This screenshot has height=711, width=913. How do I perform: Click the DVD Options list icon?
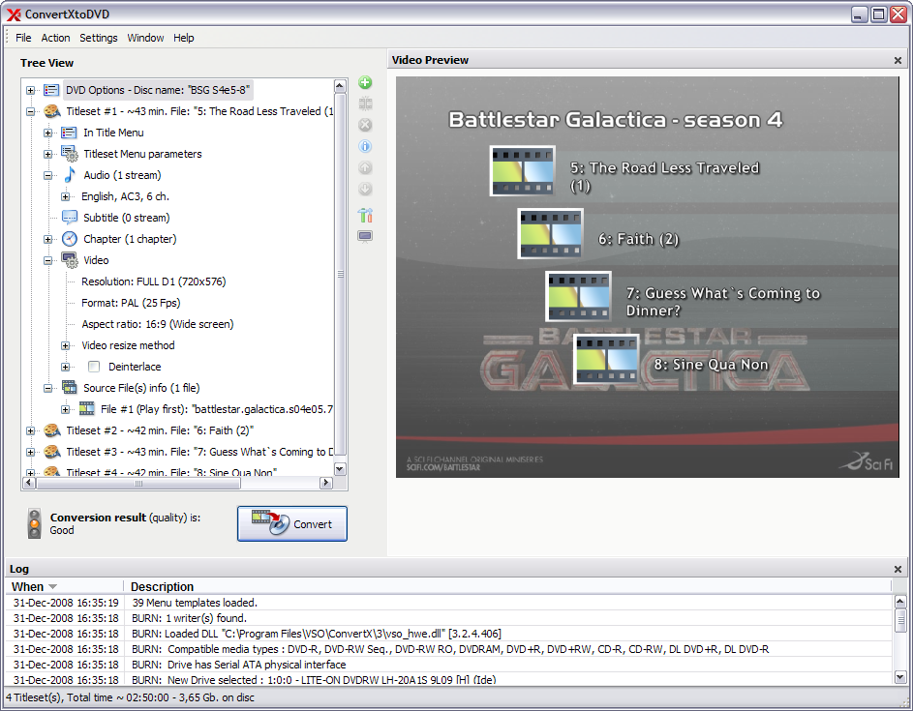(x=52, y=90)
